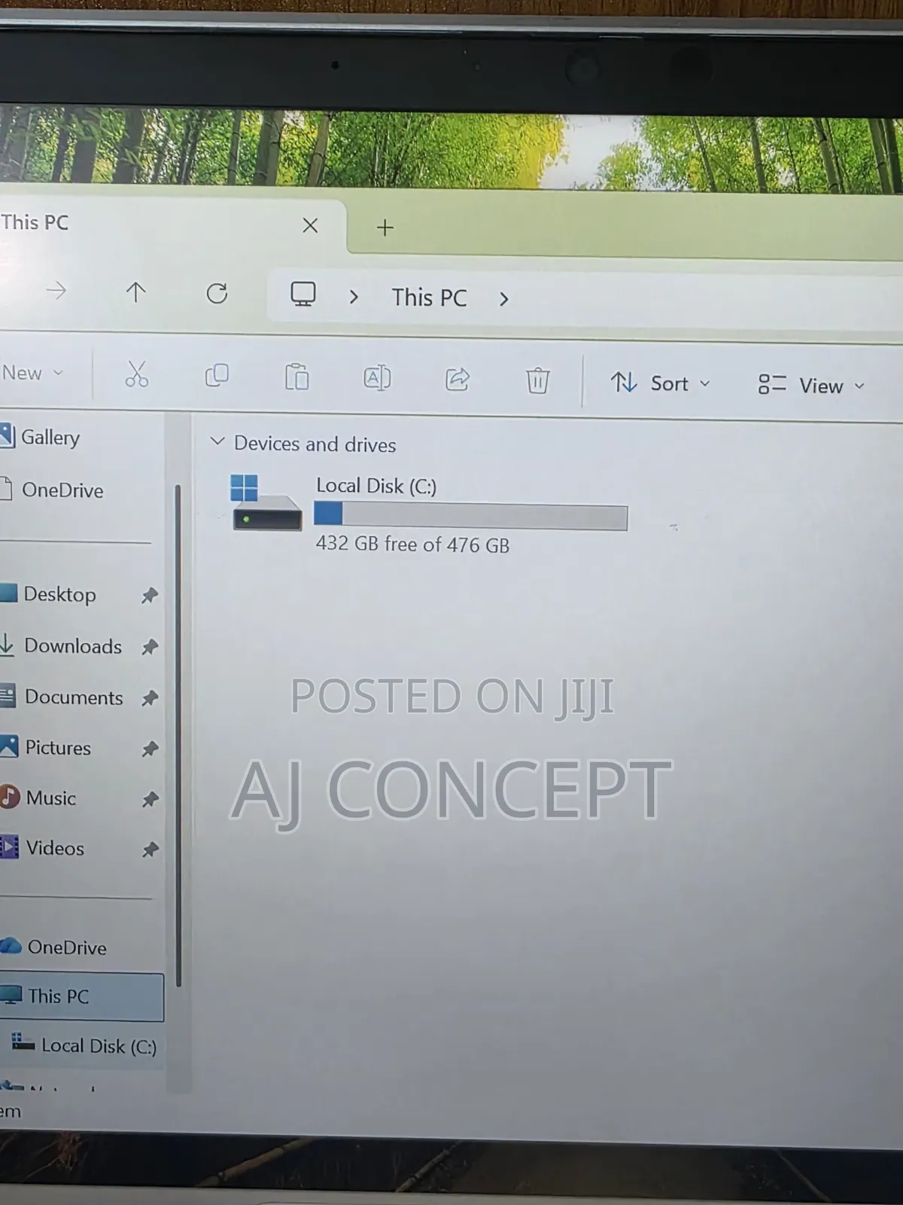Collapse the Devices and drives section
903x1205 pixels.
[x=217, y=441]
